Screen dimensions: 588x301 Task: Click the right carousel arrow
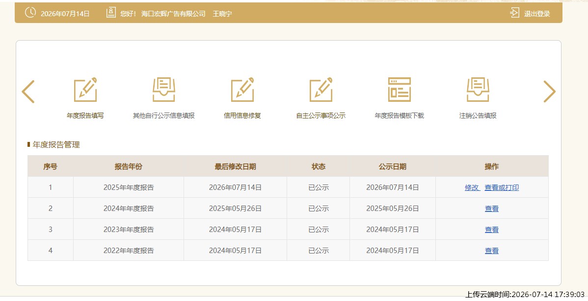549,92
